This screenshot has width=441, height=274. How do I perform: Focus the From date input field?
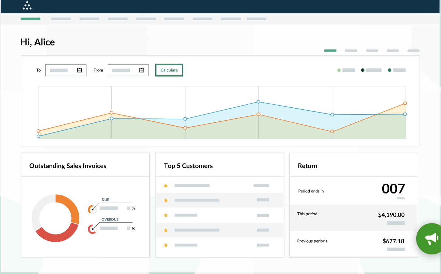128,70
